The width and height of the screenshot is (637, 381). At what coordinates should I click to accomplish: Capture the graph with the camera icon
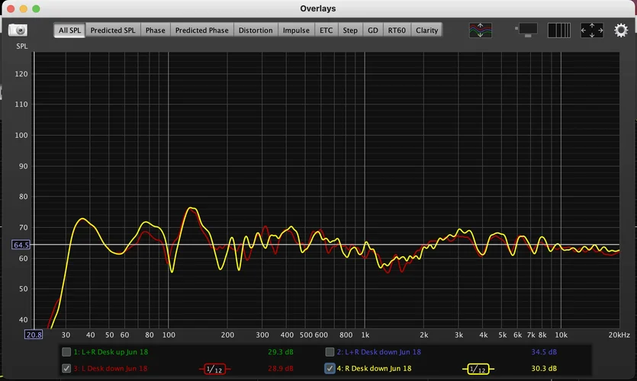tap(18, 30)
